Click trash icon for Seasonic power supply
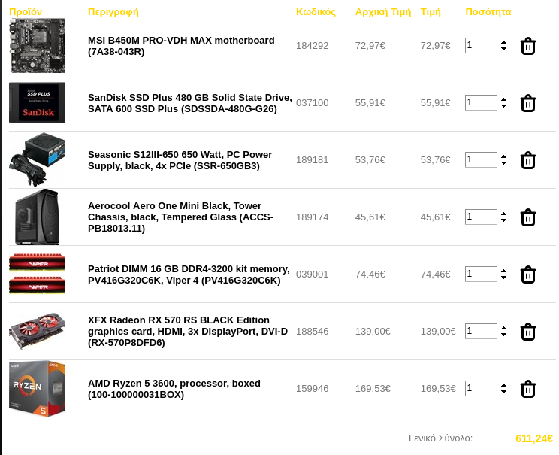The height and width of the screenshot is (455, 559). pos(528,160)
